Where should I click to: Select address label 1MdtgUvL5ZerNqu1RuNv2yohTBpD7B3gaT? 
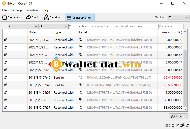[x=118, y=78]
